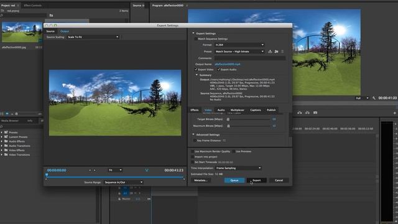Expand the Presets folder in Effects panel
Image resolution: width=398 pixels, height=224 pixels.
tap(1, 133)
